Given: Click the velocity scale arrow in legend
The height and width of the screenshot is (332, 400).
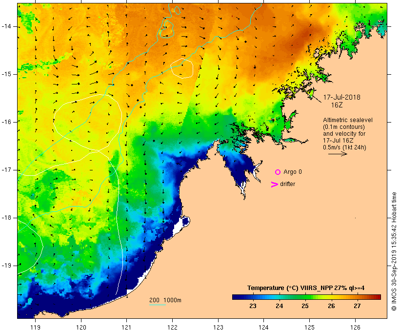Looking at the screenshot, I should click(x=338, y=154).
